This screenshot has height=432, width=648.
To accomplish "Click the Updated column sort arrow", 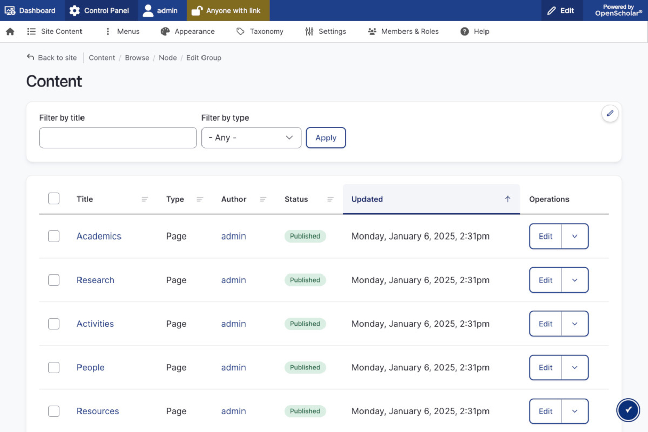I will pos(508,199).
